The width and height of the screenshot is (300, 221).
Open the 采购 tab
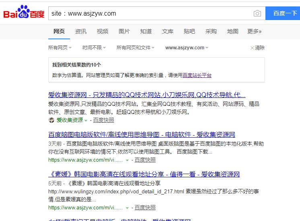(x=211, y=31)
